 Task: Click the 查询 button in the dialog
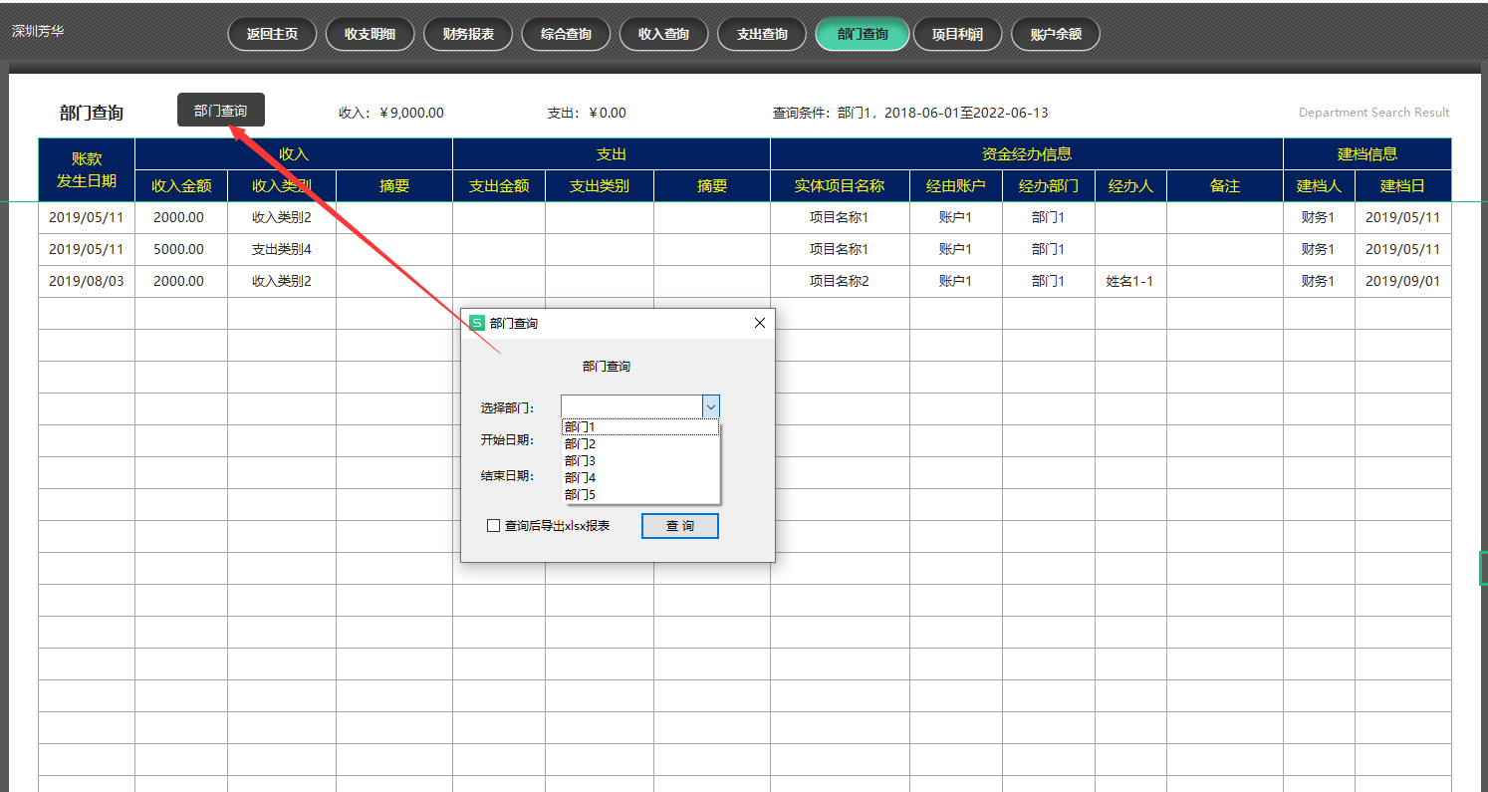(x=680, y=526)
